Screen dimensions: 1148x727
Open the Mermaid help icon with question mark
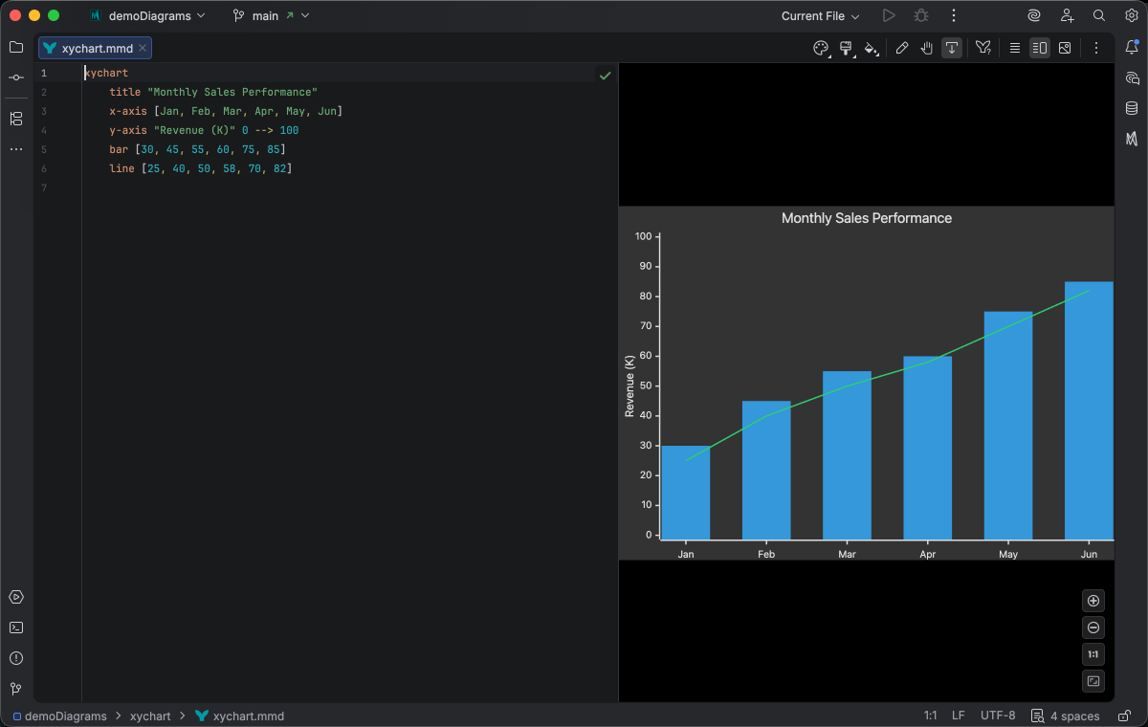point(982,48)
